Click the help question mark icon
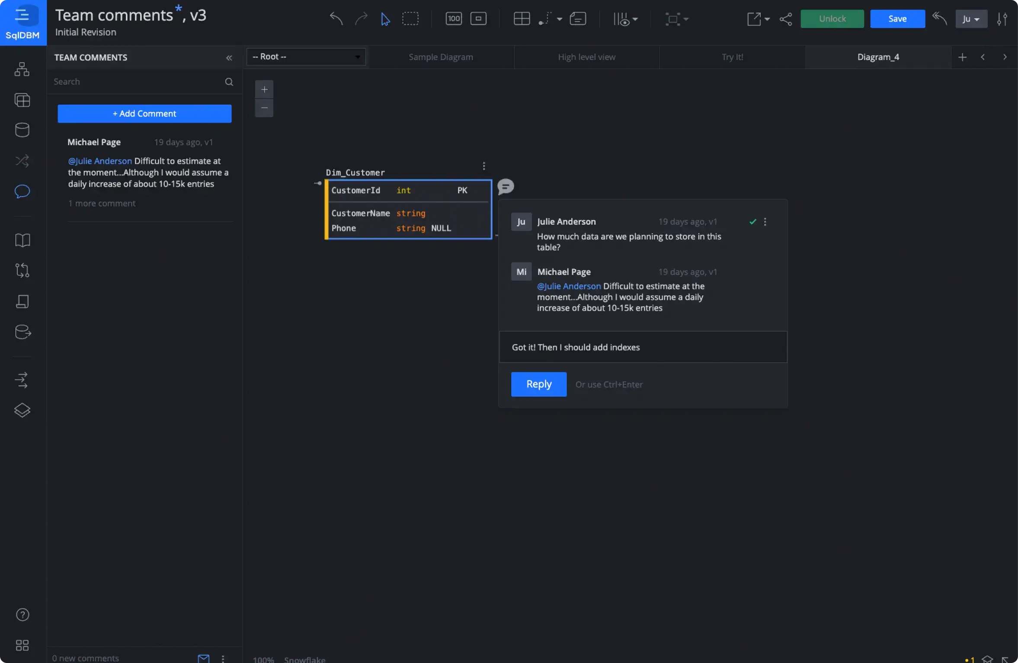 tap(22, 615)
